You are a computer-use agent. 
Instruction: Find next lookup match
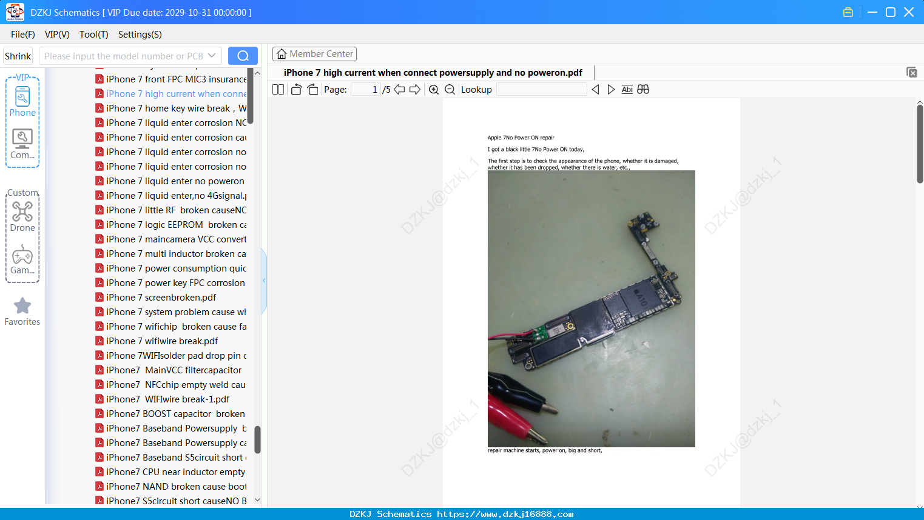coord(611,89)
